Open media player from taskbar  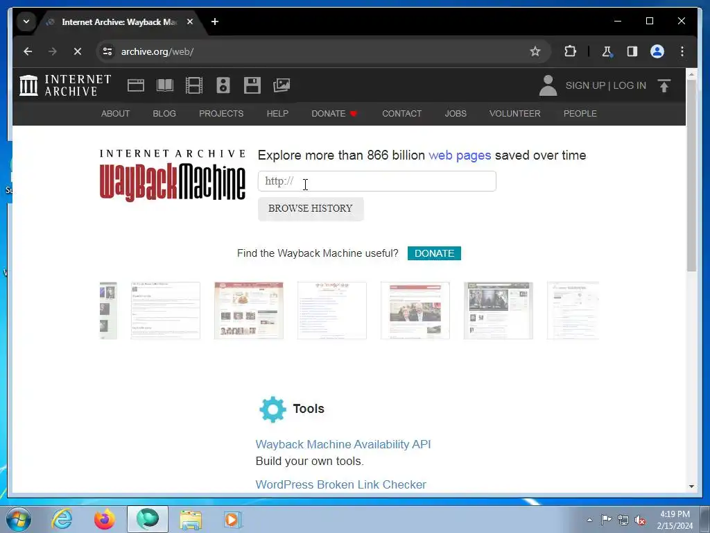pyautogui.click(x=233, y=519)
